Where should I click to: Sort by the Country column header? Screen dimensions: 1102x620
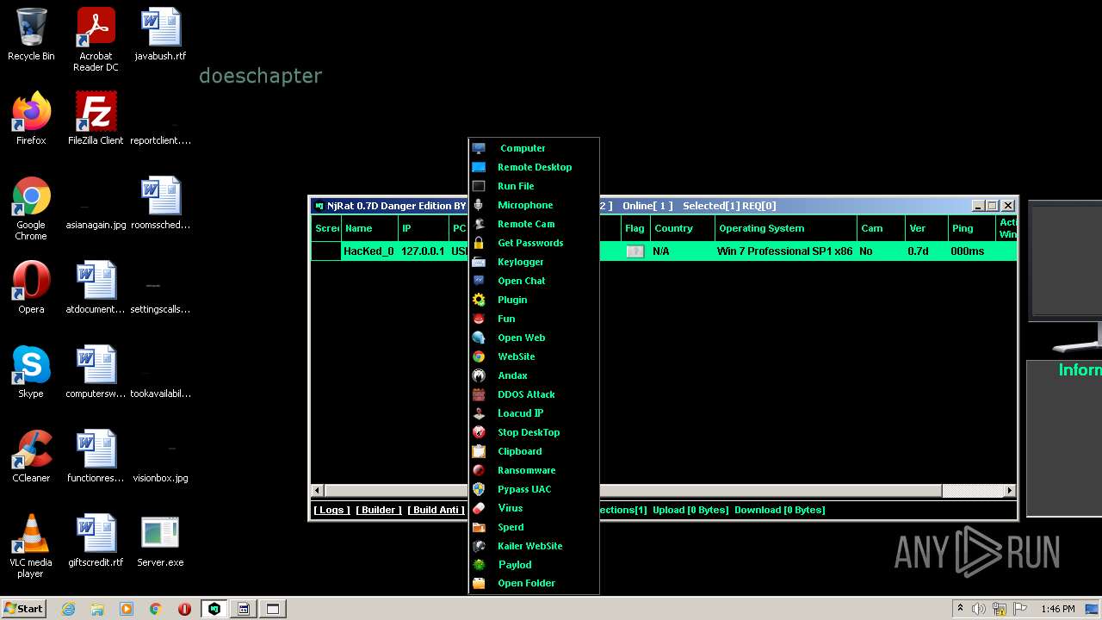pyautogui.click(x=681, y=228)
